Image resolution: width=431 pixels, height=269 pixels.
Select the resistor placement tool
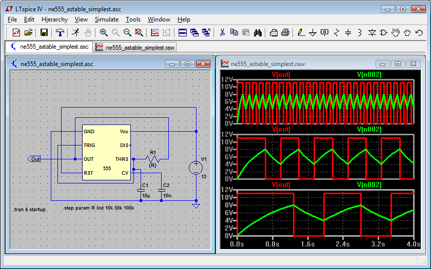[x=337, y=33]
